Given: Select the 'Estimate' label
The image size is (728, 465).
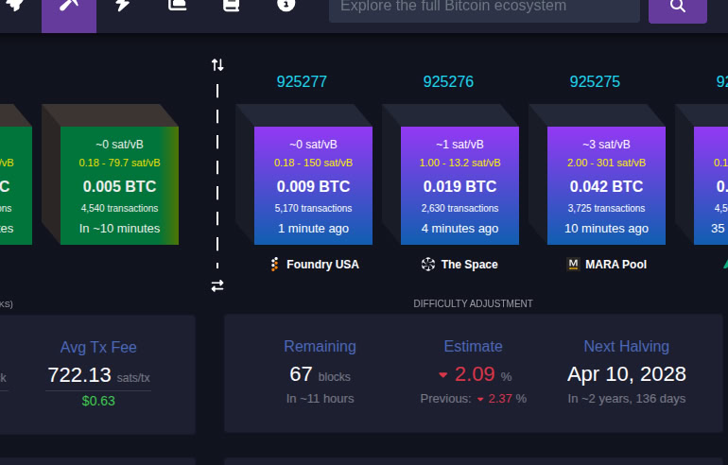Looking at the screenshot, I should pos(473,346).
